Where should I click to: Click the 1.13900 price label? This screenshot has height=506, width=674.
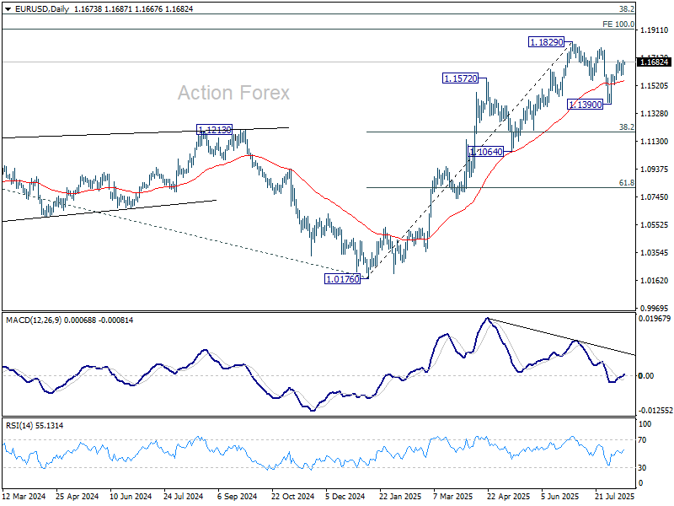[586, 104]
